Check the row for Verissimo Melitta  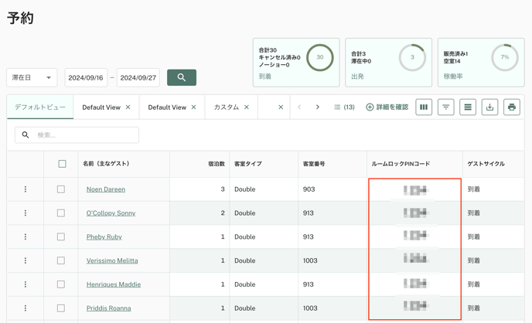(61, 261)
